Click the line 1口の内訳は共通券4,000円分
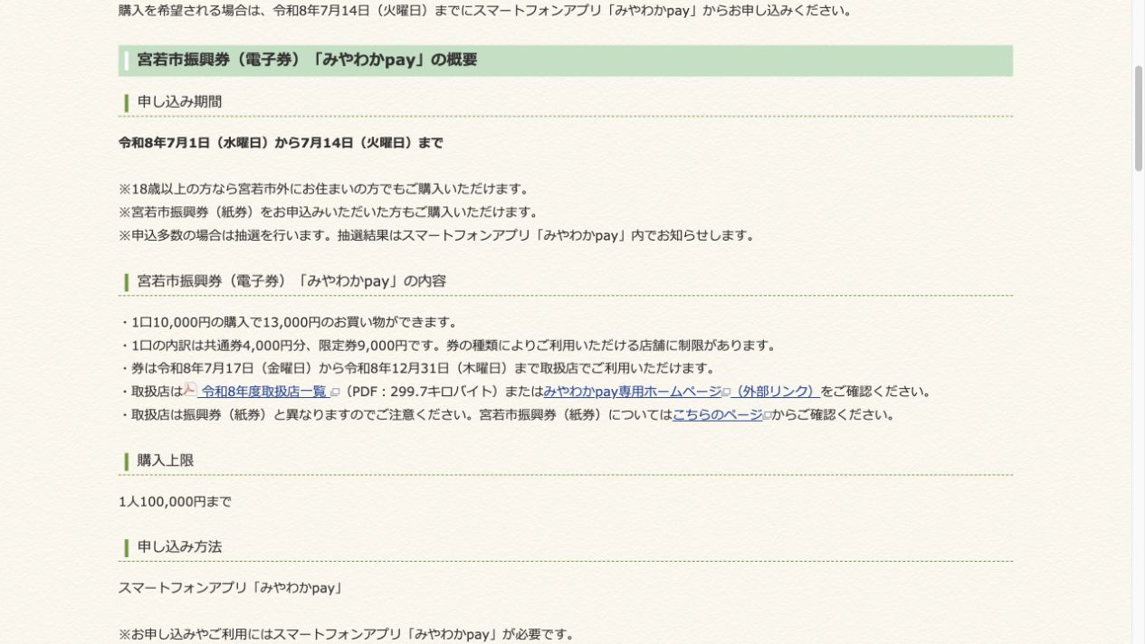The image size is (1145, 644). 447,346
